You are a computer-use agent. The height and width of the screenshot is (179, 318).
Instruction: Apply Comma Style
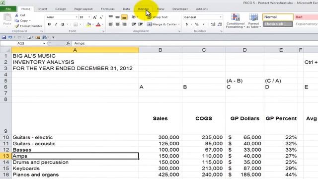[x=204, y=24]
